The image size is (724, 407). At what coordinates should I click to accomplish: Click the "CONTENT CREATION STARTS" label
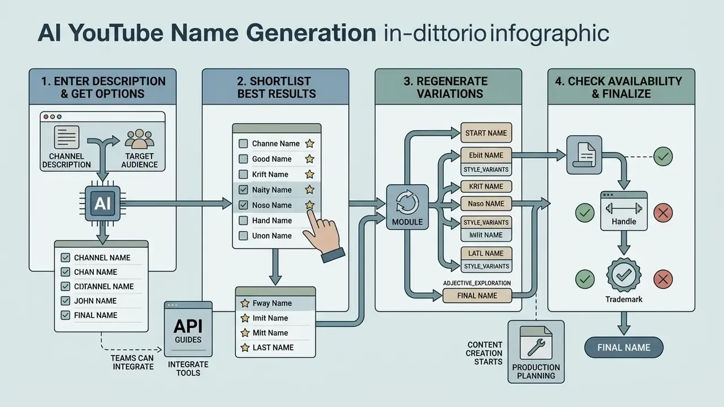[x=485, y=353]
